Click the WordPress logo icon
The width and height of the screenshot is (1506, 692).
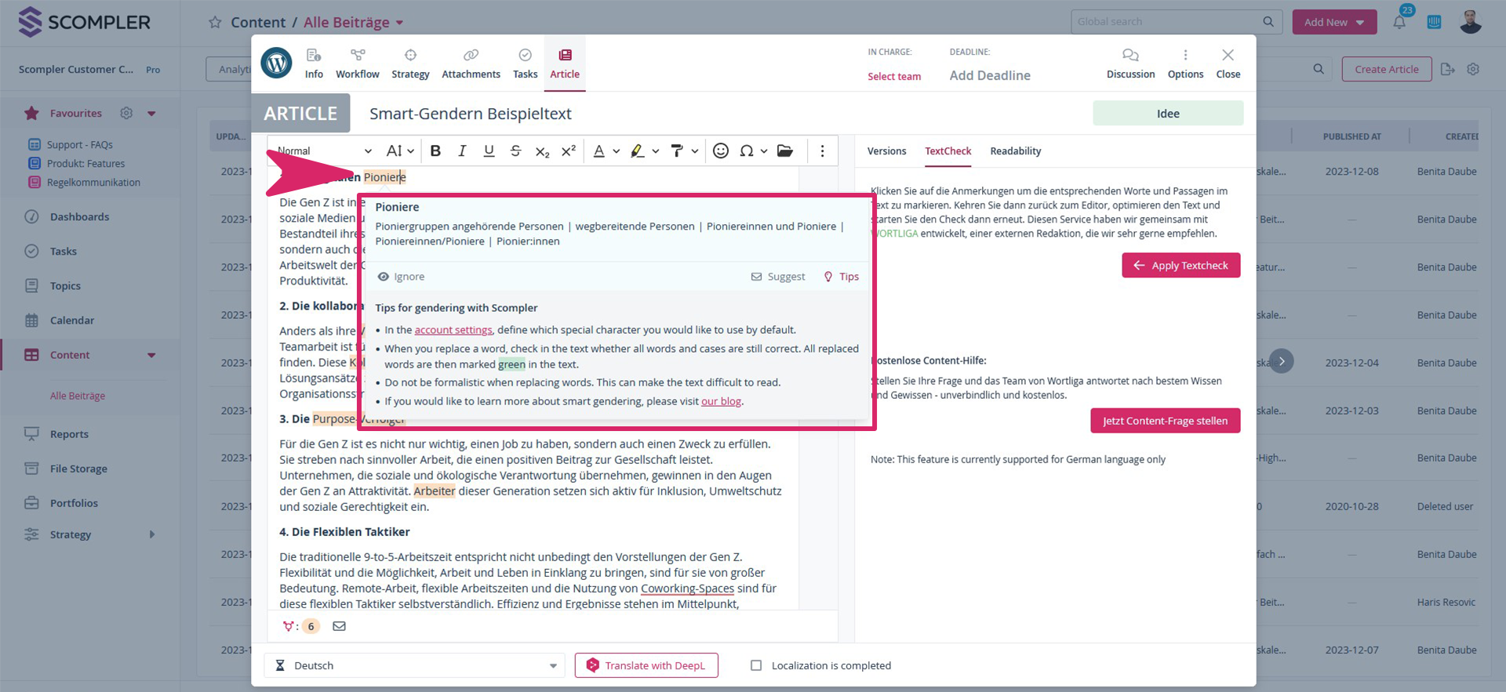click(277, 63)
